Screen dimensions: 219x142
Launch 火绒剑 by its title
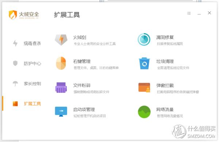click(x=80, y=38)
